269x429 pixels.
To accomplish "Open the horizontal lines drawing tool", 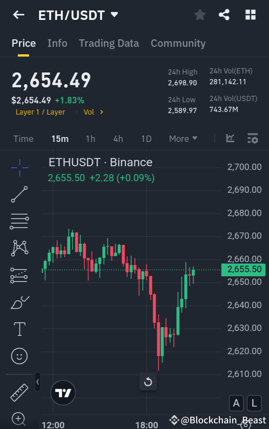I will [19, 221].
